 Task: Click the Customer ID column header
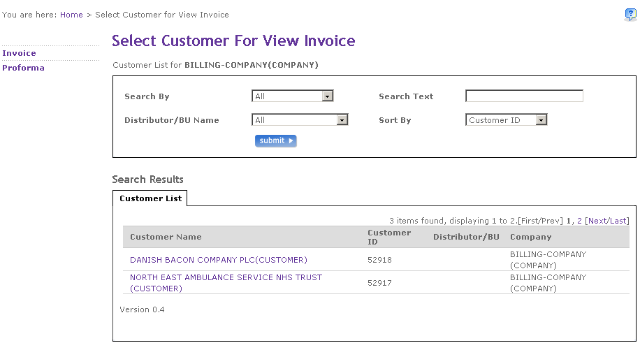(388, 237)
